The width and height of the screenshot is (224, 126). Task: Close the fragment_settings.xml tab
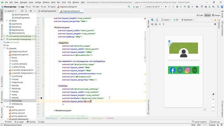(x=82, y=11)
